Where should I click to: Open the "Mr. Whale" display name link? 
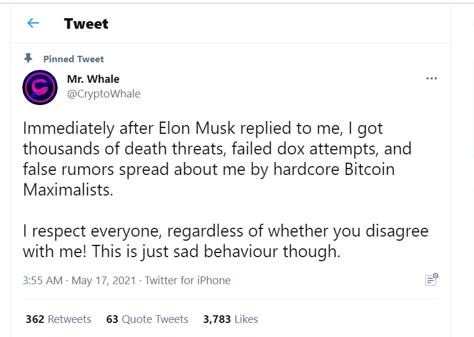click(93, 79)
